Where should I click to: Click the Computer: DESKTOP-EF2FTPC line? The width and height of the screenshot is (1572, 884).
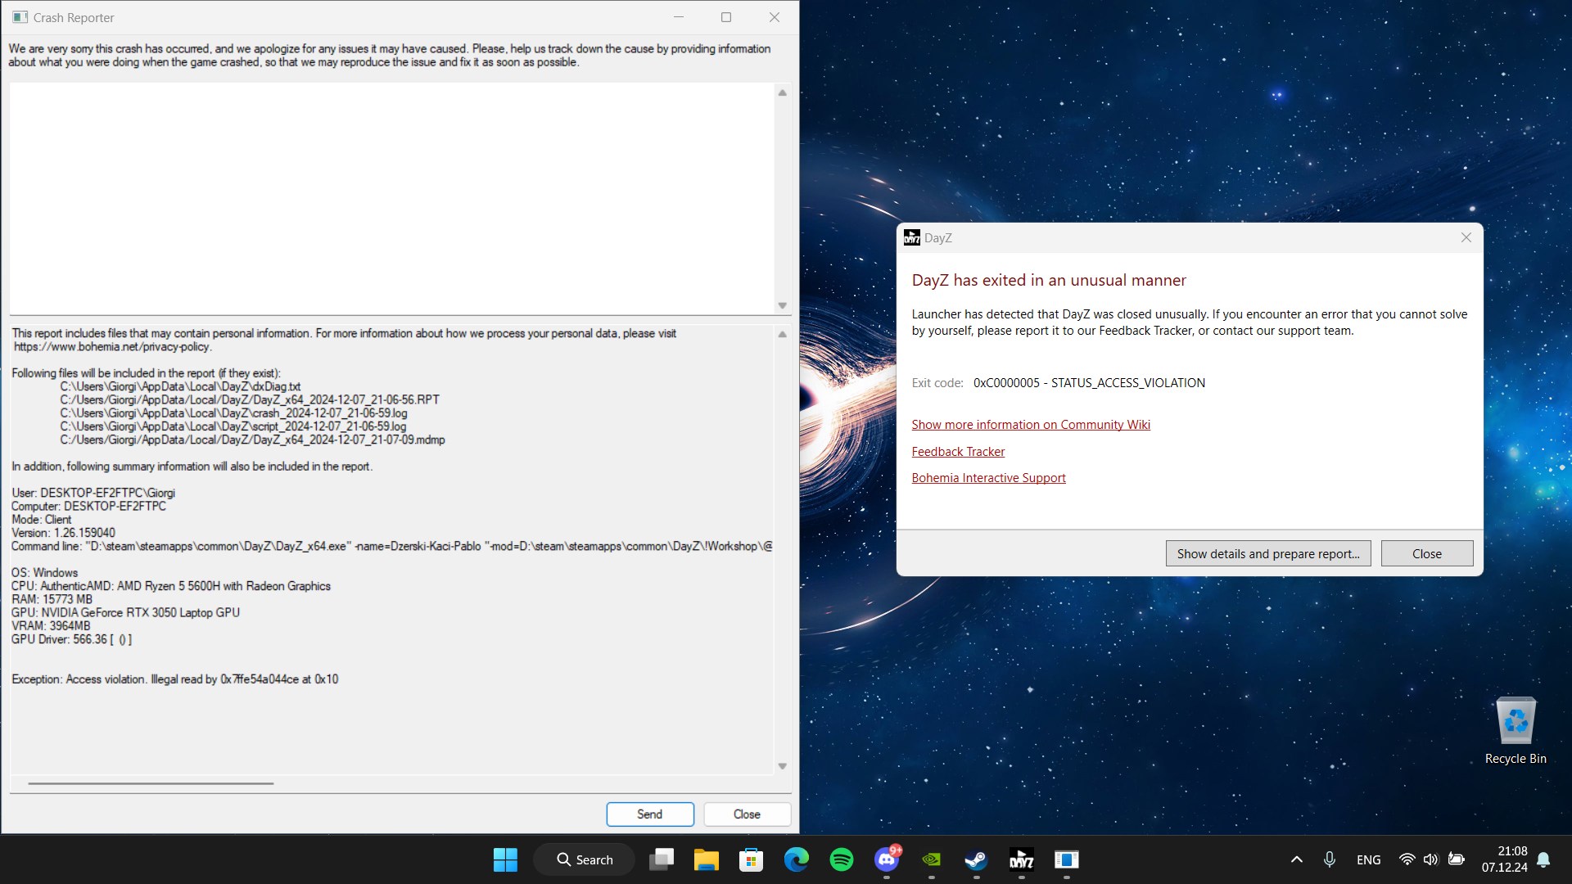click(88, 506)
